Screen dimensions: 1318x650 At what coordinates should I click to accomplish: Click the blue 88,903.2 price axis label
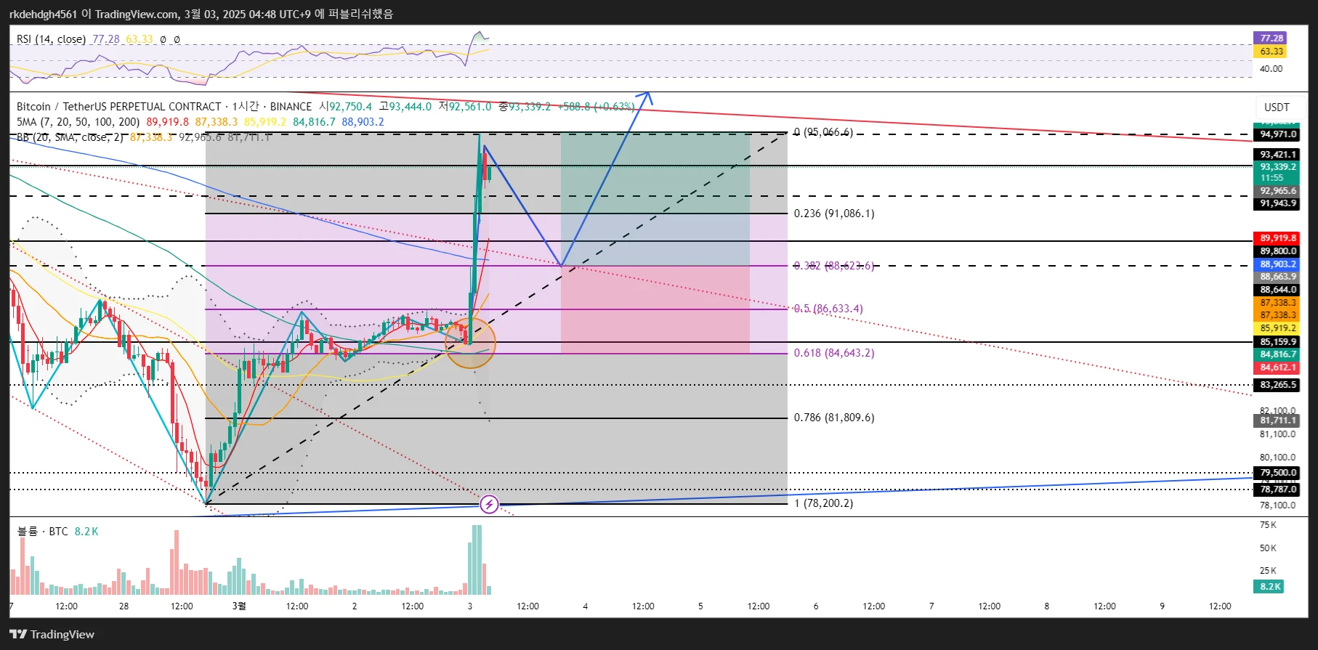[1277, 264]
